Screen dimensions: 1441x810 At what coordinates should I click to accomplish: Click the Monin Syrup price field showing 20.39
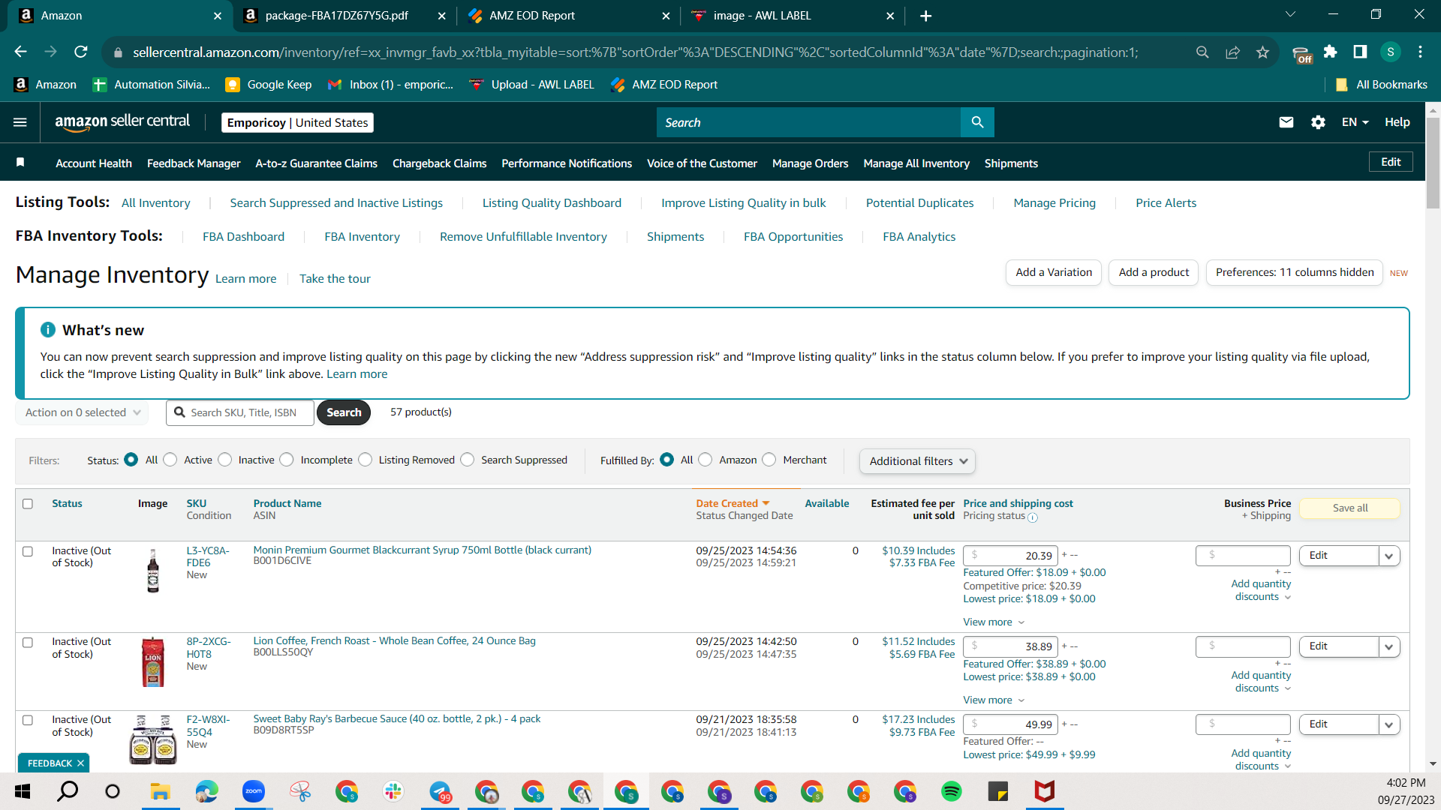(1010, 556)
